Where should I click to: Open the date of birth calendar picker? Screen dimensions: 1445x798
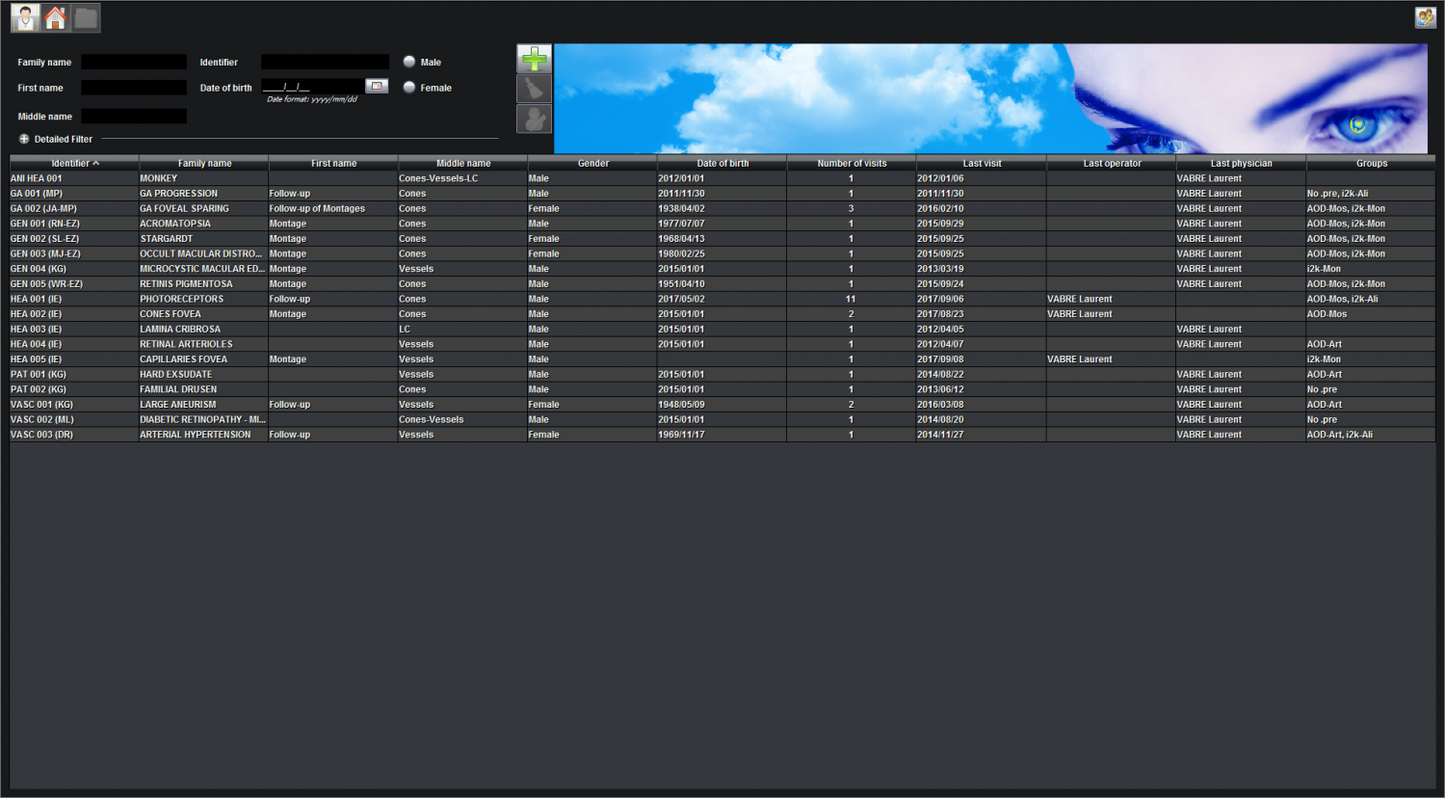coord(377,87)
